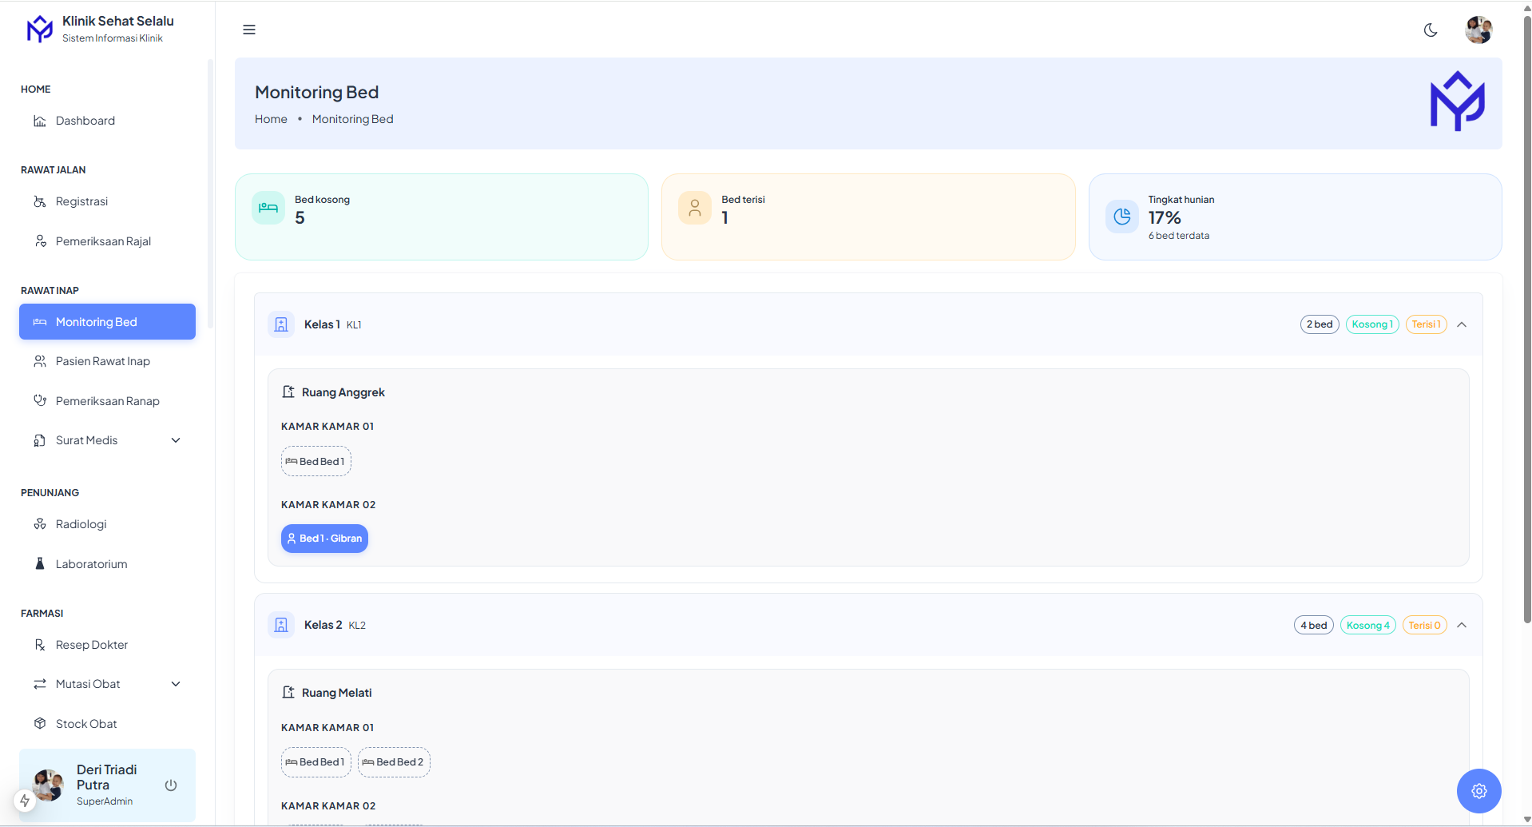Click the 'Tingkat hunian' 17% value
The image size is (1532, 827).
tap(1165, 217)
